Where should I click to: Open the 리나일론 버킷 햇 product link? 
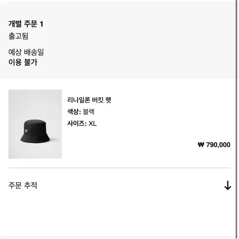coord(89,100)
